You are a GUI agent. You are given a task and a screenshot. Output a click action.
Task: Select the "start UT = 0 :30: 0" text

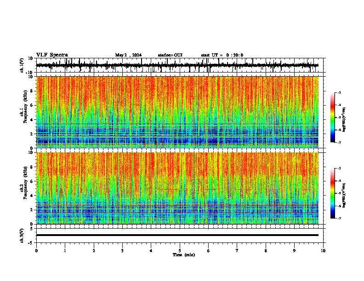click(222, 55)
